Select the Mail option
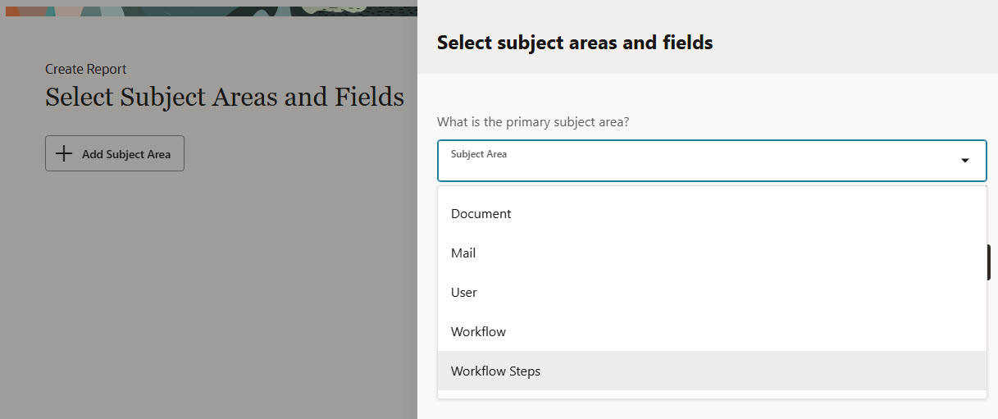This screenshot has height=419, width=998. pos(463,253)
